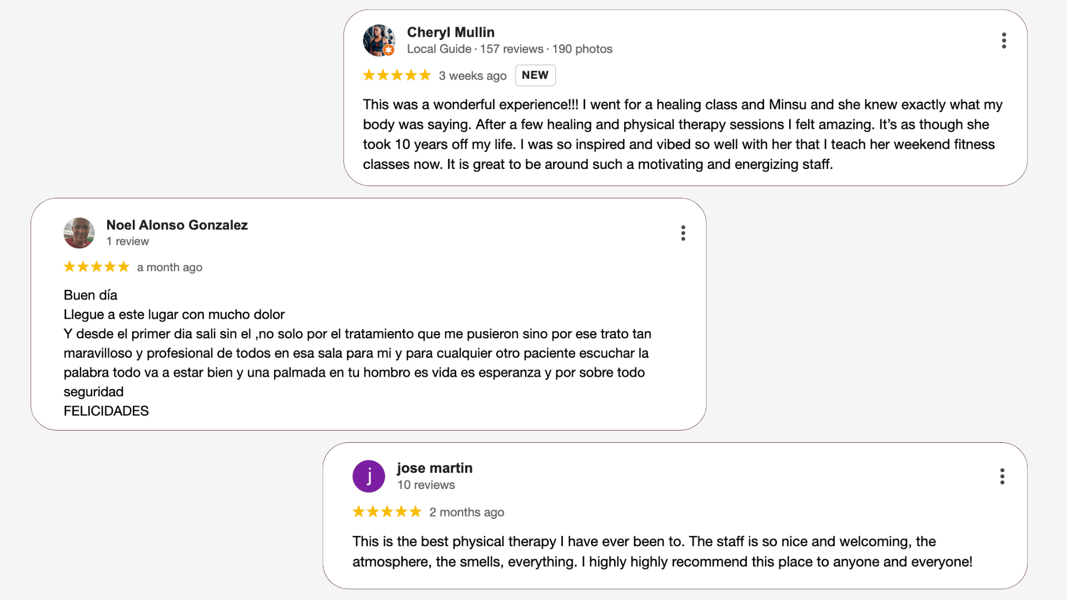Click the Local Guide badge on Cheryl's avatar
1067x600 pixels.
tap(388, 51)
